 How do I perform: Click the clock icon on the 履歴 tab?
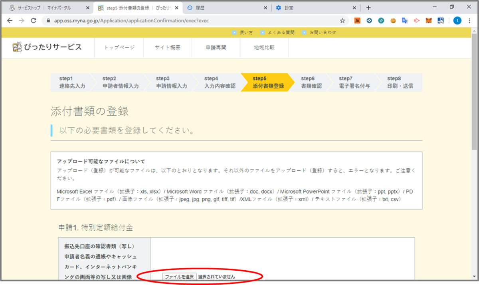tap(190, 7)
